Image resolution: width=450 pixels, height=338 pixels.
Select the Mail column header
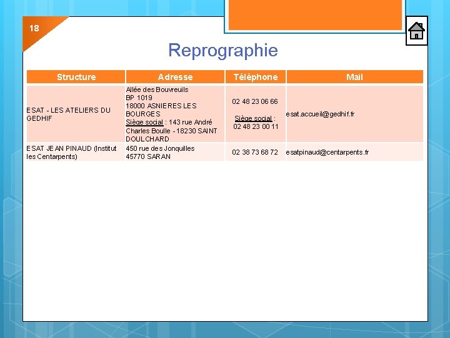tap(355, 77)
